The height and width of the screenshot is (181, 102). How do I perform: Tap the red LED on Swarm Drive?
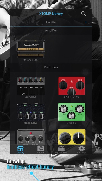(72, 81)
